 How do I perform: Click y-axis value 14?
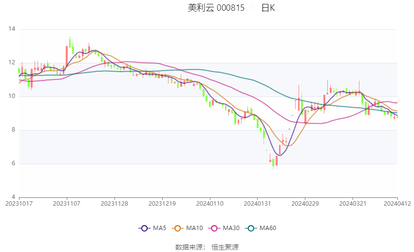(x=12, y=29)
